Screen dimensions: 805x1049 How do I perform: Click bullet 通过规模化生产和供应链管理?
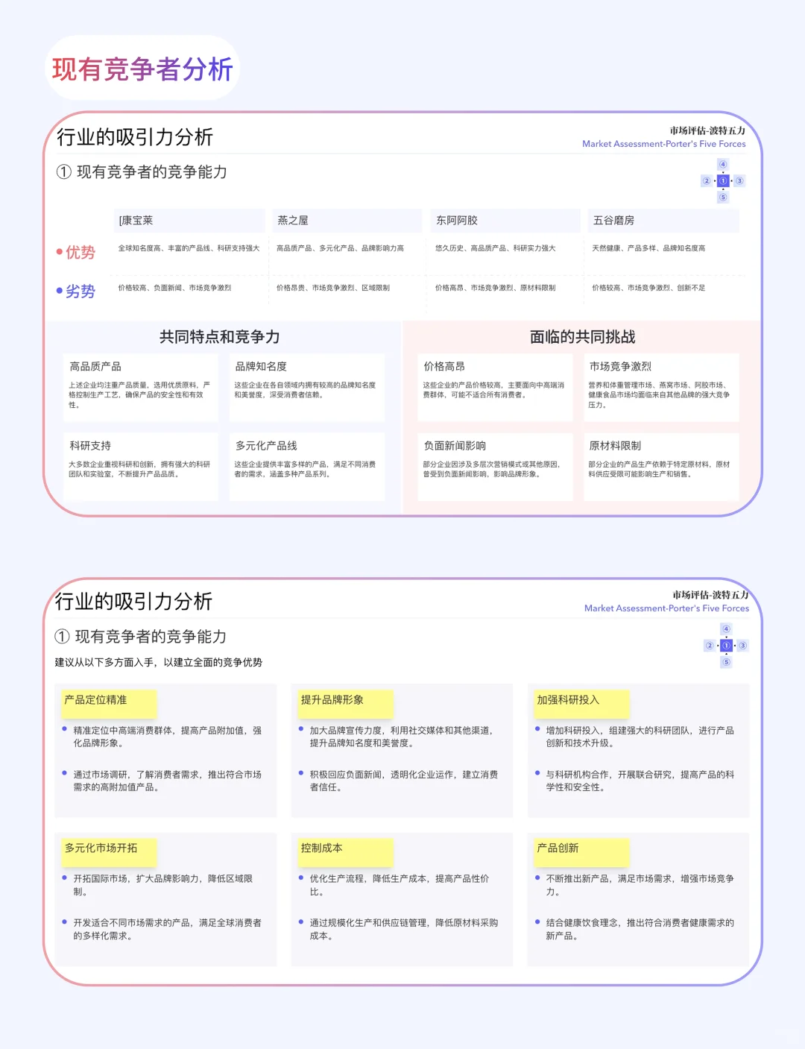404,929
